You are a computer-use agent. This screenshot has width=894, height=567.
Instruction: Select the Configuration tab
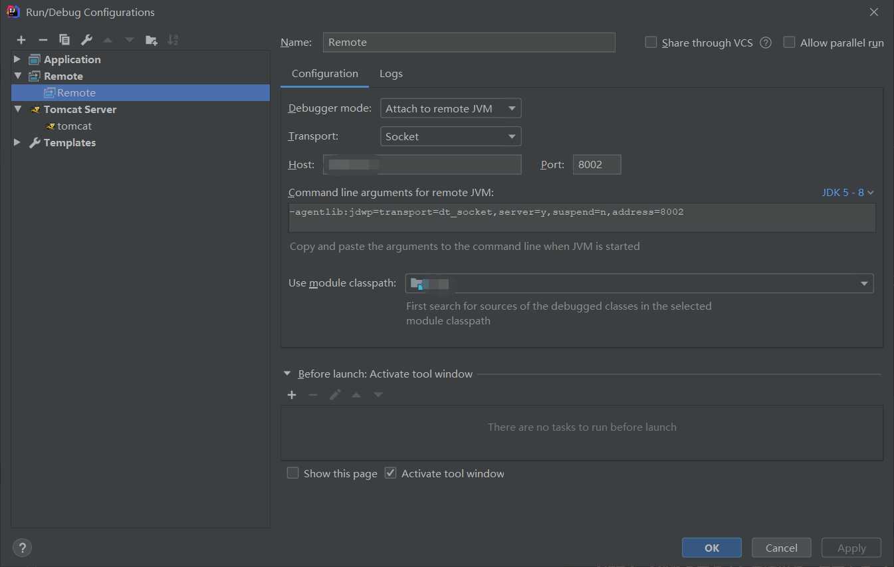point(324,74)
